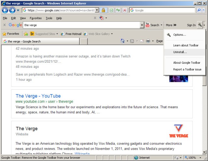Open The Verge - YouTube result link
Image resolution: width=208 pixels, height=161 pixels.
tap(38, 96)
